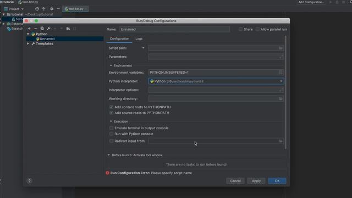Hide the Project tool window

click(58, 9)
